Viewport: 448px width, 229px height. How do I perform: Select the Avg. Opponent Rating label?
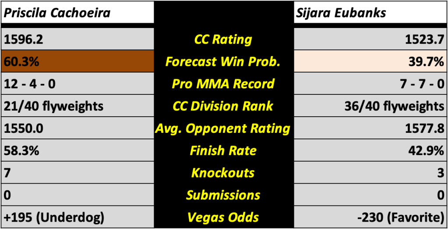[223, 128]
